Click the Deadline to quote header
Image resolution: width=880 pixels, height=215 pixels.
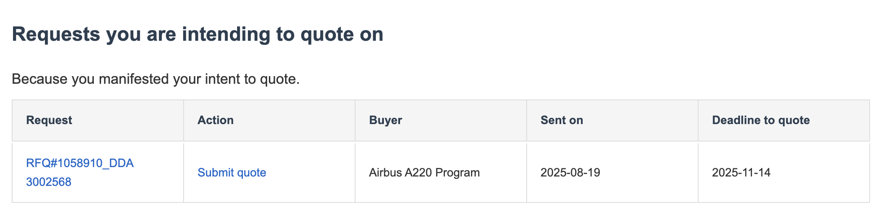[761, 120]
